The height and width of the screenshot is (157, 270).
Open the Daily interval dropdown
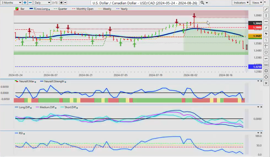42,3
